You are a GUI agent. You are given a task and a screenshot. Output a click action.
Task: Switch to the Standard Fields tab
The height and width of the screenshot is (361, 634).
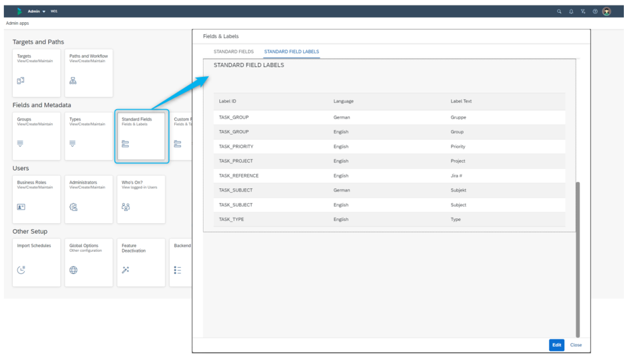coord(234,51)
